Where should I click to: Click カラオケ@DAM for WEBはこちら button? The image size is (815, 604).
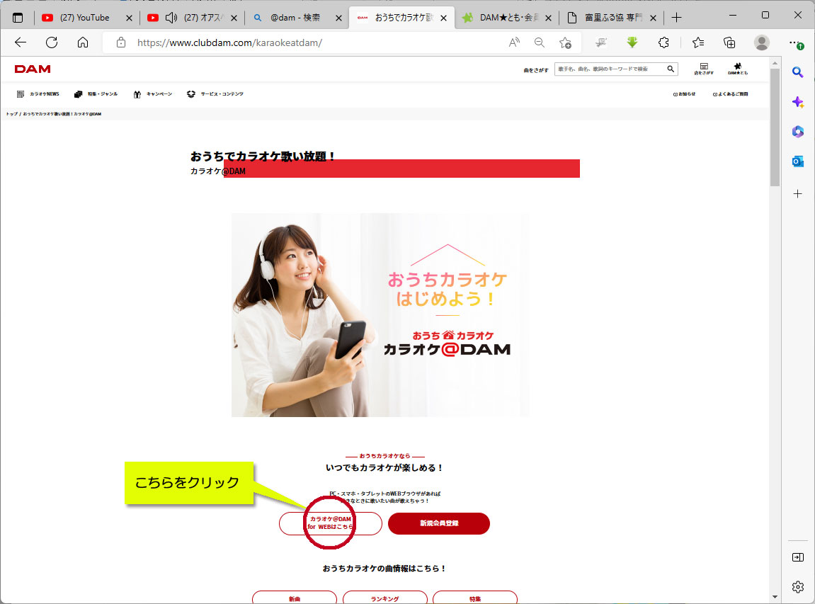click(331, 523)
